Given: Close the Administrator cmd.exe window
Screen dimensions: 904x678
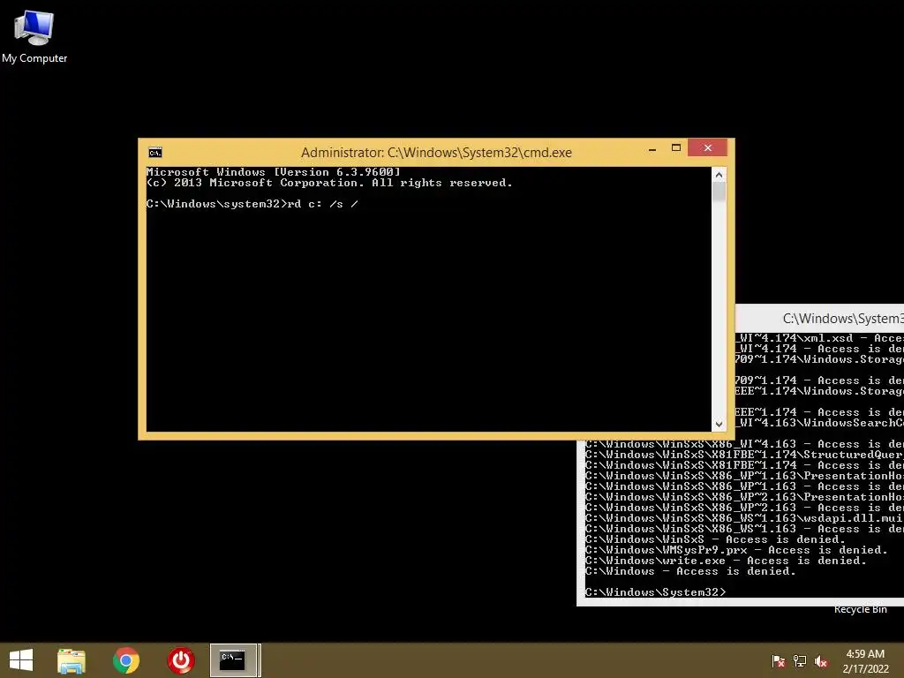Looking at the screenshot, I should point(707,148).
